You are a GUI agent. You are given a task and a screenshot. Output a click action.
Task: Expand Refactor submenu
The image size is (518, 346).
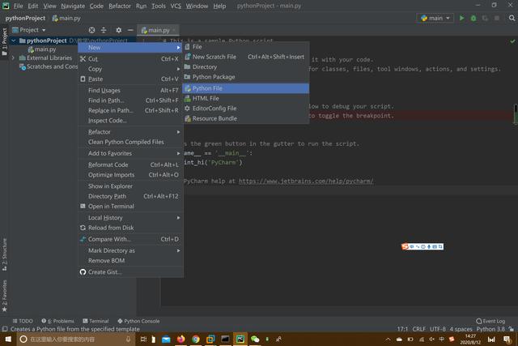click(130, 132)
